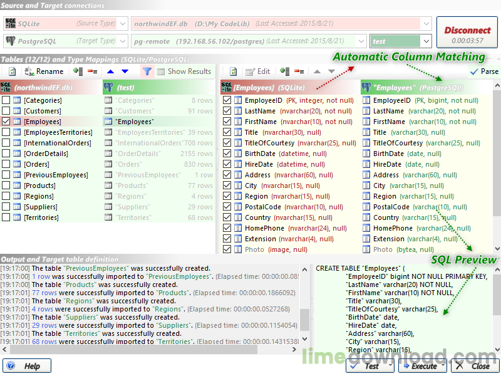Check the [Categories] table checkbox
501x376 pixels.
6,100
